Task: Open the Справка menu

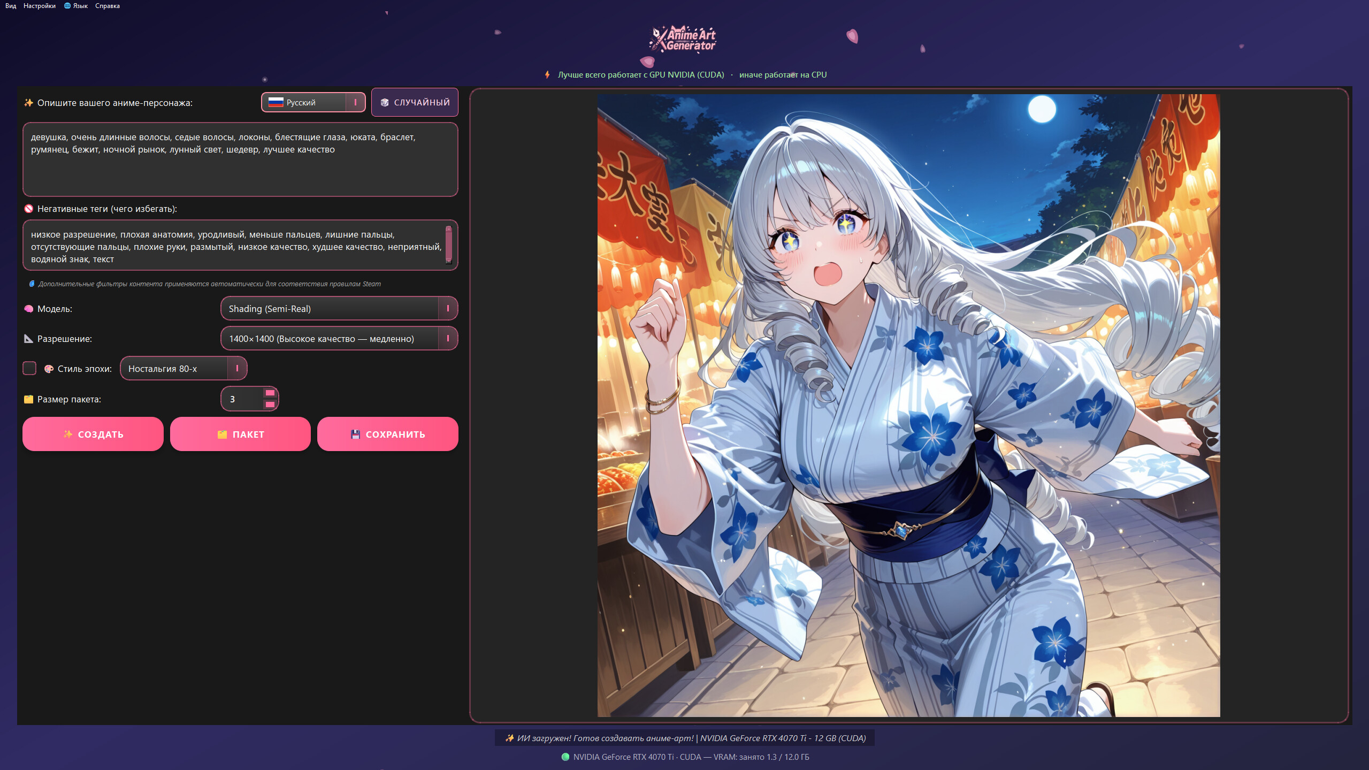Action: tap(108, 6)
